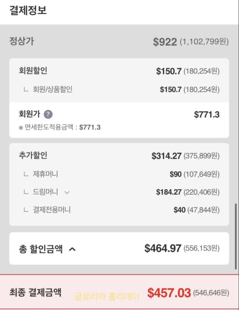Click the 회원할인 section title

(33, 71)
